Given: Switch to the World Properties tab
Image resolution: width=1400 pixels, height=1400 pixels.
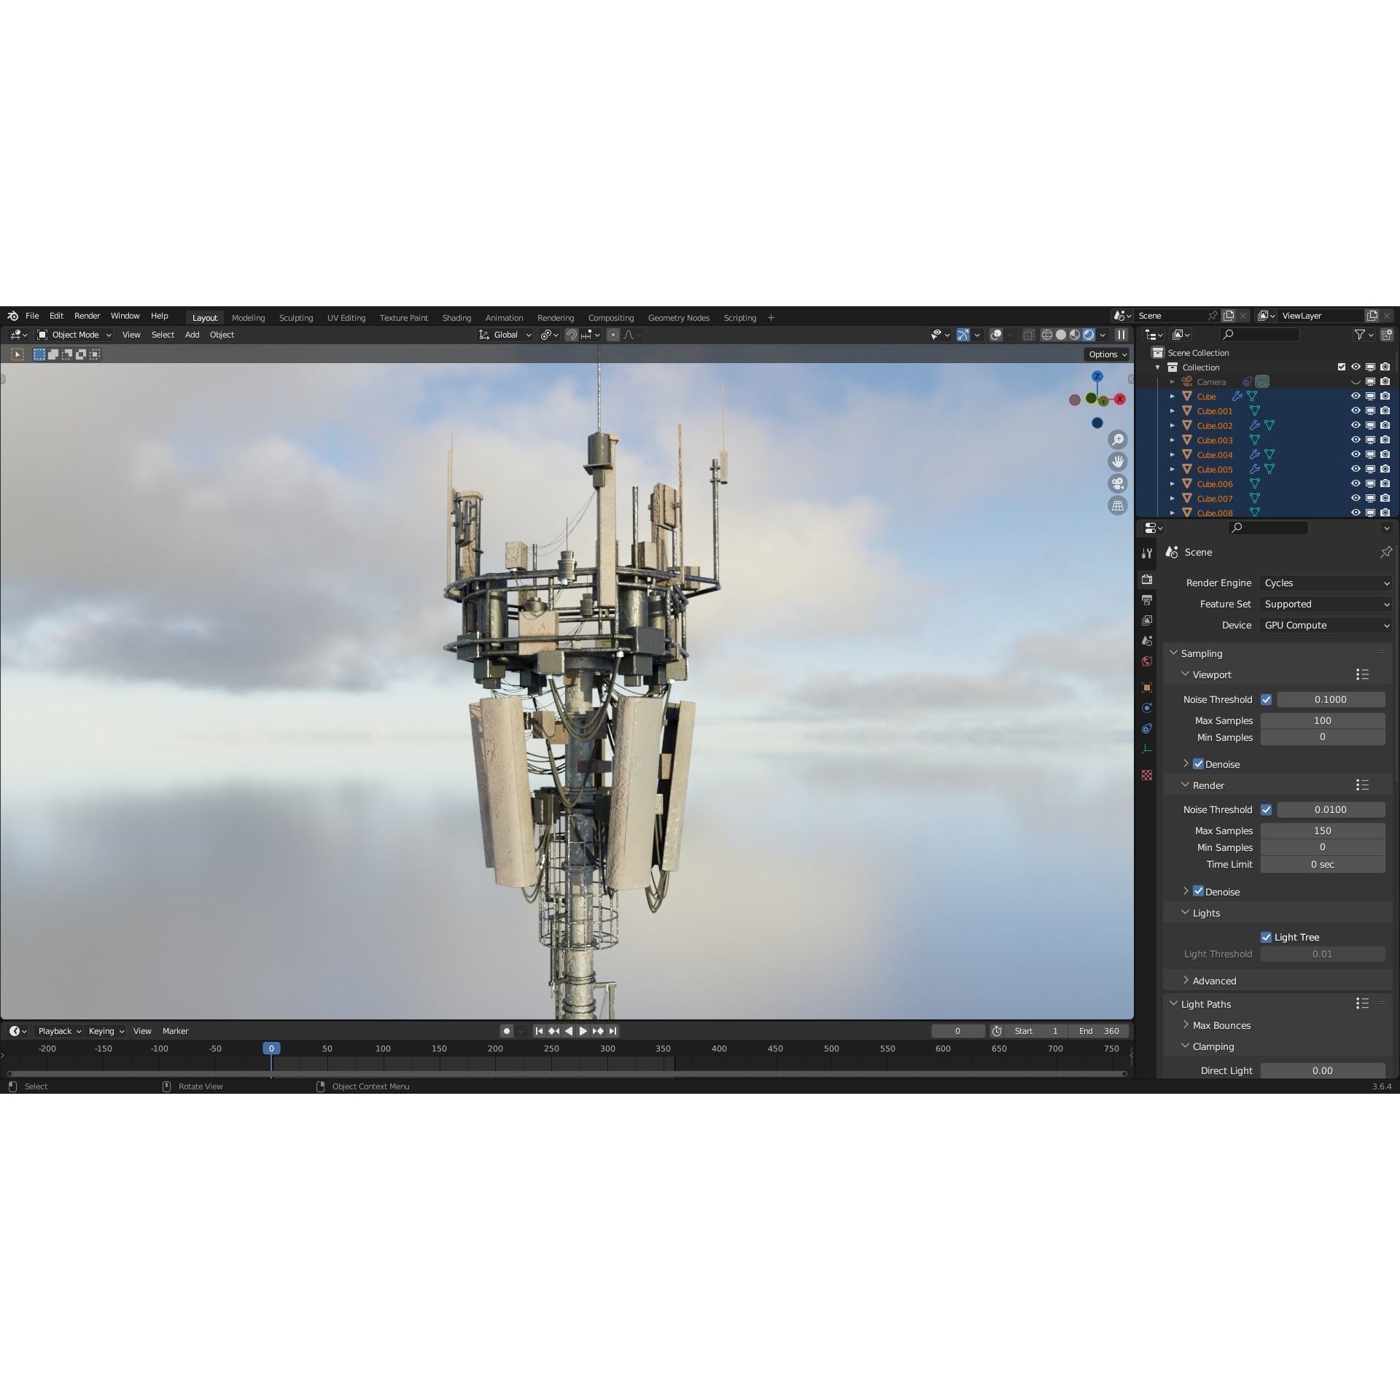Looking at the screenshot, I should (1147, 661).
